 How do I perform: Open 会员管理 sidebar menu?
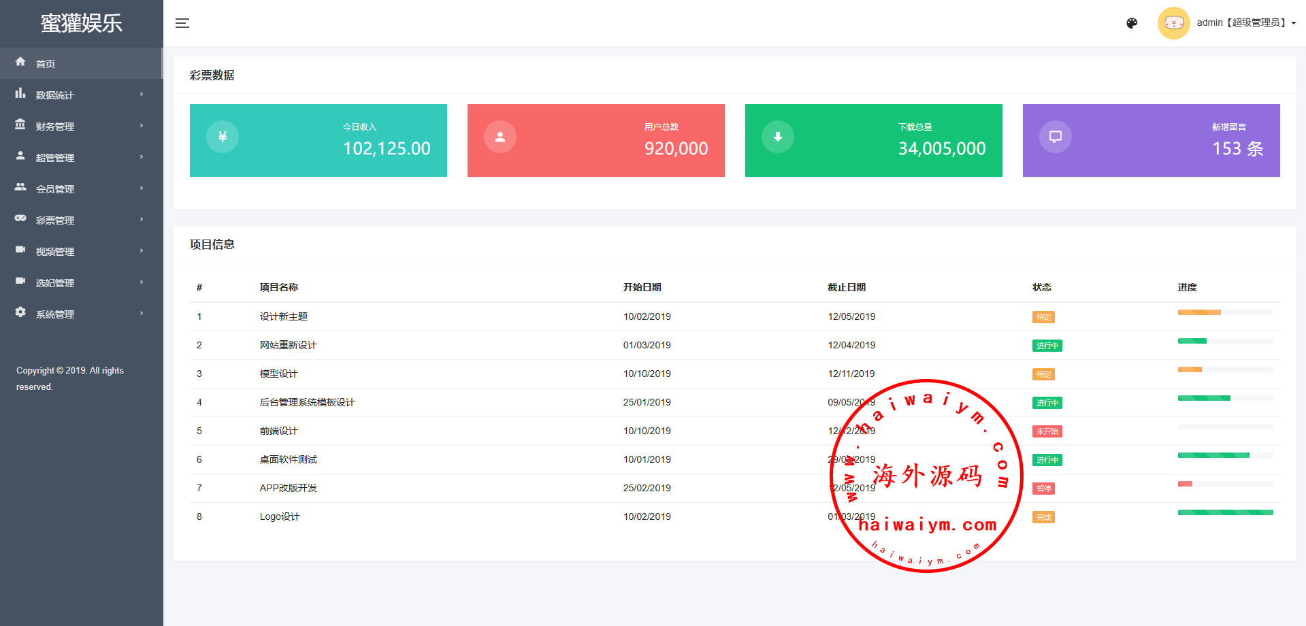55,189
